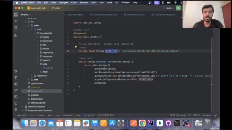This screenshot has height=130, width=232.
Task: Switch to UserAuthDto.java tab
Action: 134,14
